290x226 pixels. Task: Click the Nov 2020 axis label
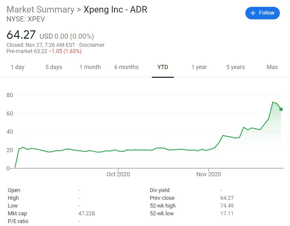click(x=208, y=174)
